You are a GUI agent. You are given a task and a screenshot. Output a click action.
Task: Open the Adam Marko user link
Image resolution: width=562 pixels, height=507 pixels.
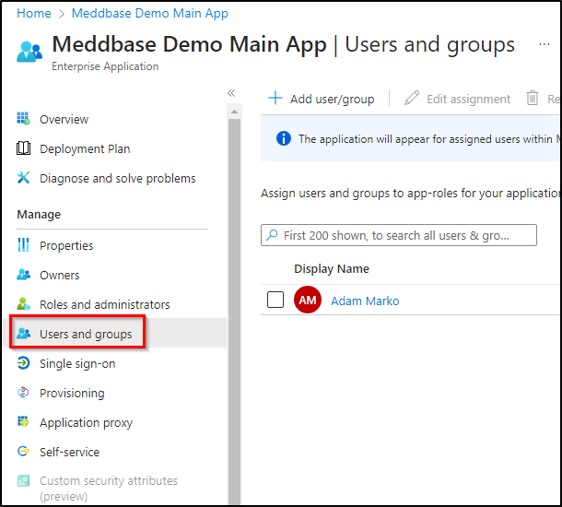coord(365,301)
